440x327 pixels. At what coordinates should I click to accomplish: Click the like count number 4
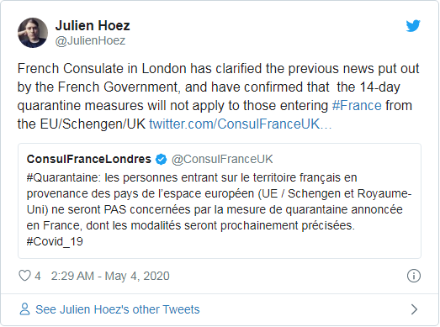pos(38,276)
